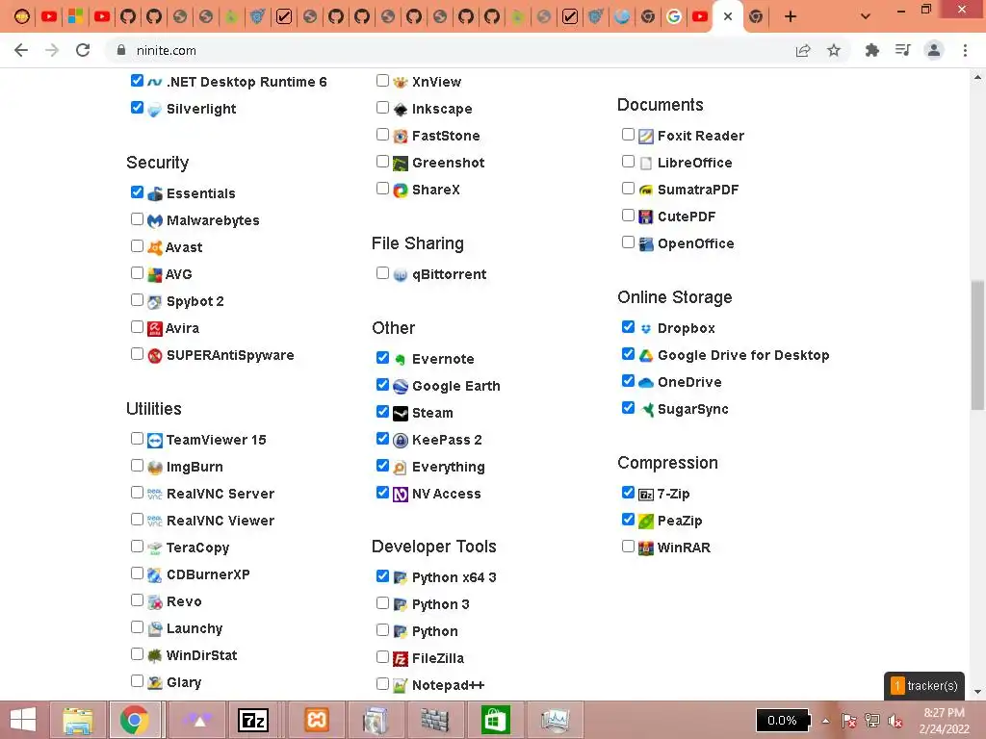The width and height of the screenshot is (986, 739).
Task: Open the Chrome extensions puzzle icon
Action: [871, 50]
